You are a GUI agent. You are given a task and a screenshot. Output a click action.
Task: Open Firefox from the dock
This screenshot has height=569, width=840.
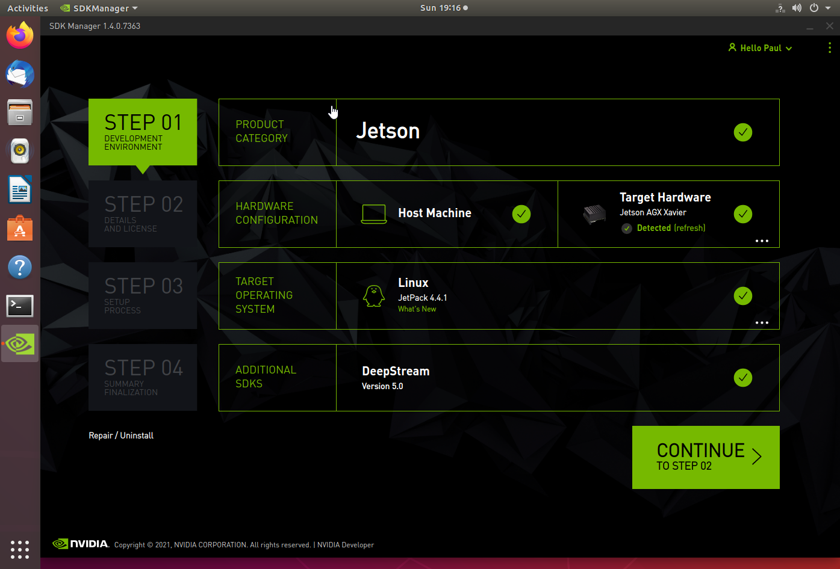(x=20, y=35)
